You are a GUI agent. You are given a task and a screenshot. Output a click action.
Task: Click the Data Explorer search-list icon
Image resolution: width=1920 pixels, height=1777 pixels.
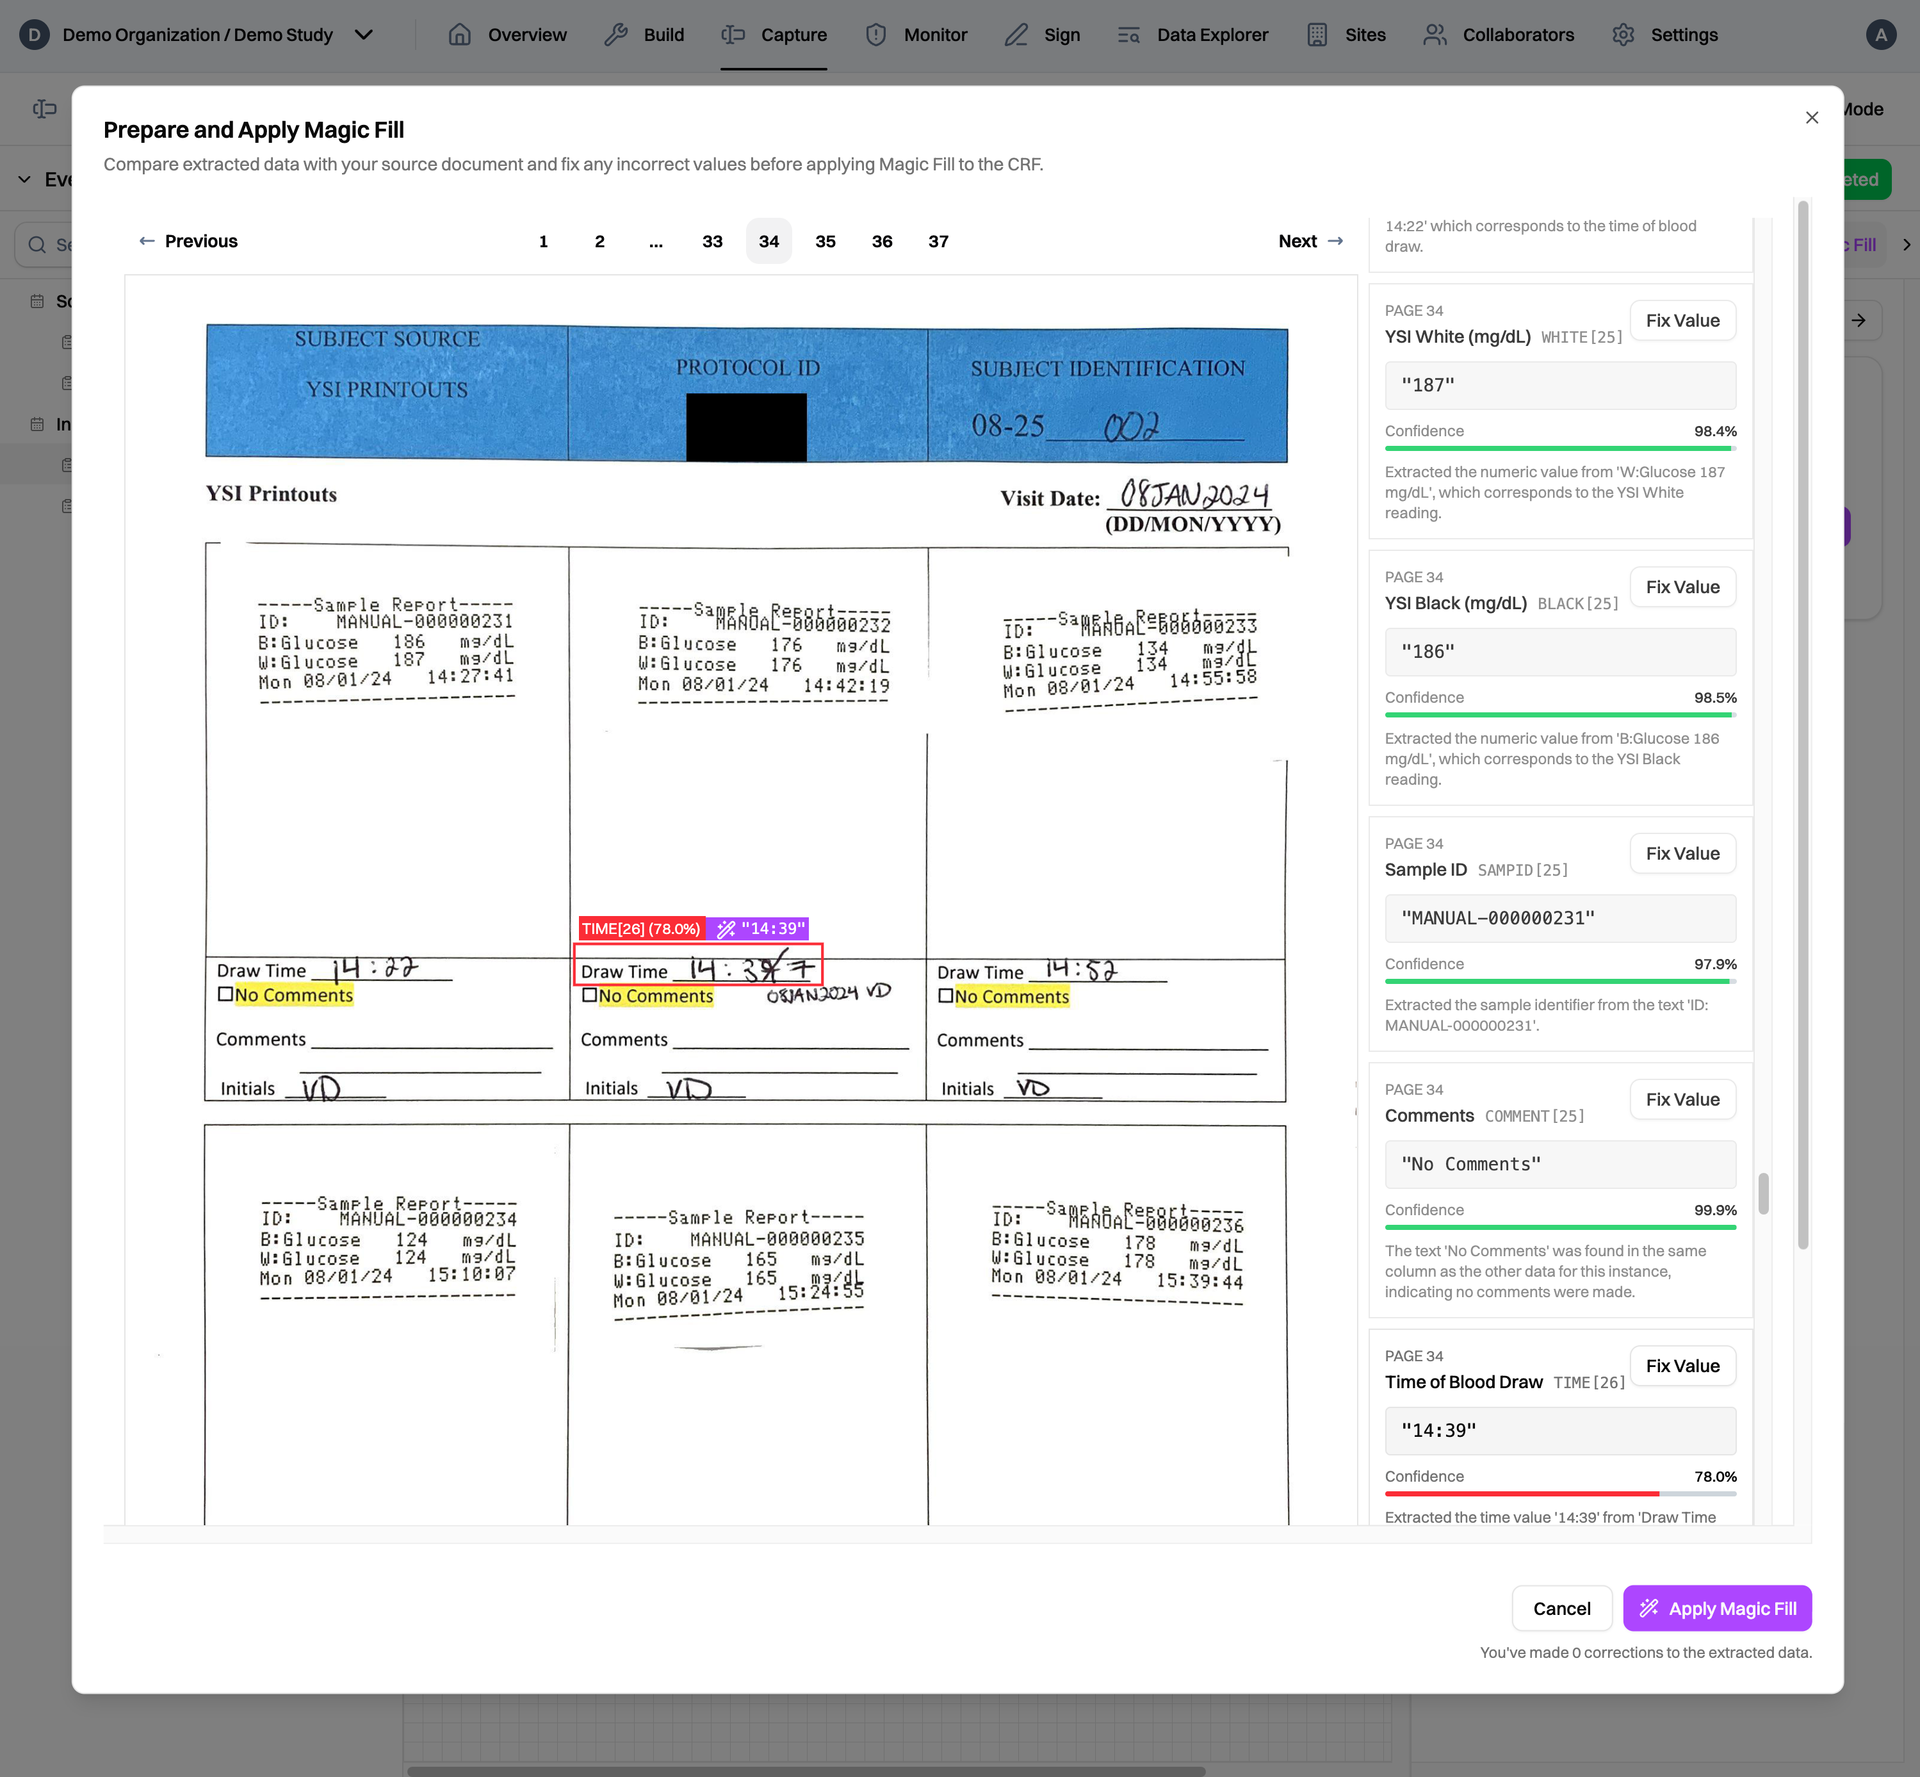pos(1128,35)
